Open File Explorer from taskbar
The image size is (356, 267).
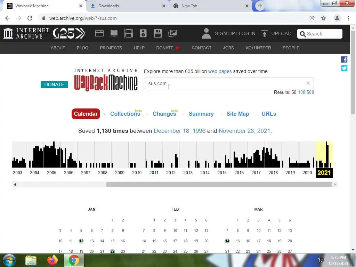[31, 260]
